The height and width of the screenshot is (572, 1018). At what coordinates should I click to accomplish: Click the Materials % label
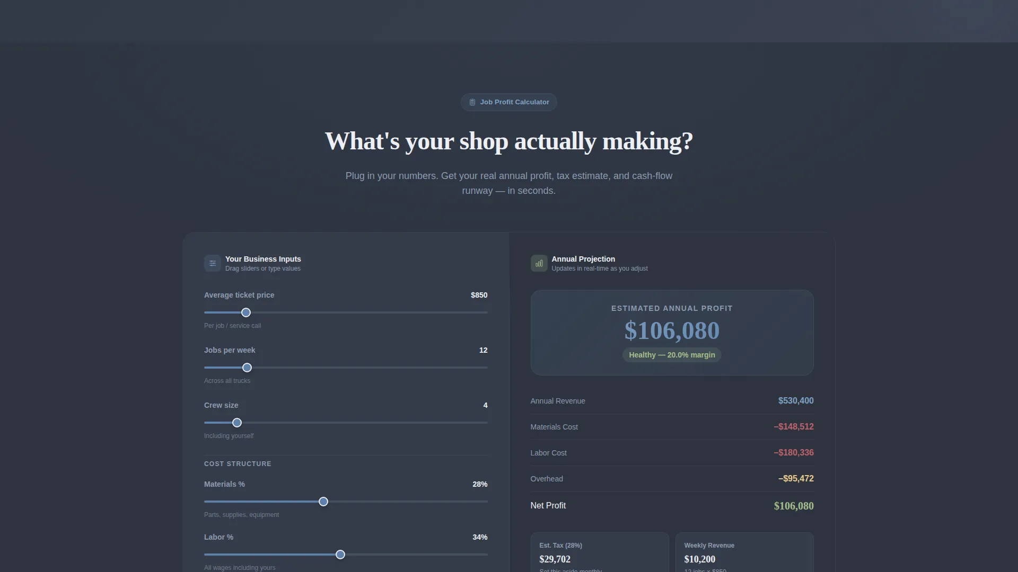[x=224, y=484]
